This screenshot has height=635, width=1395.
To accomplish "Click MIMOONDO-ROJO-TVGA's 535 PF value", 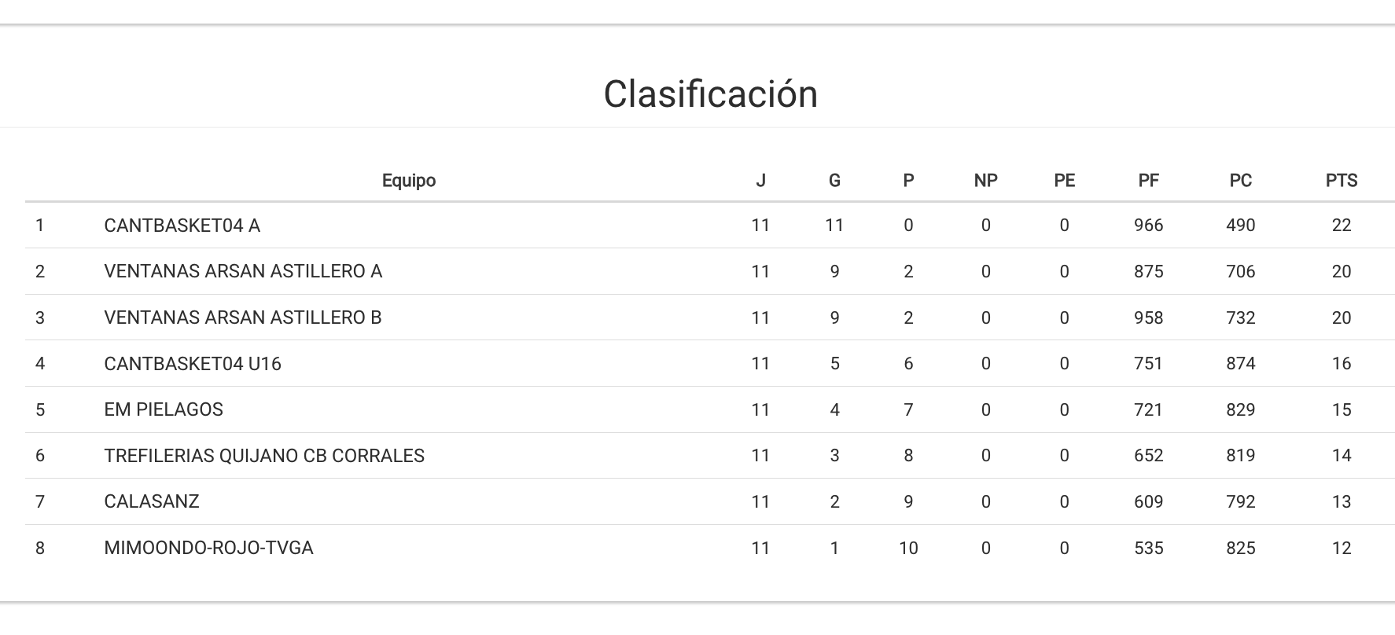I will 1148,548.
